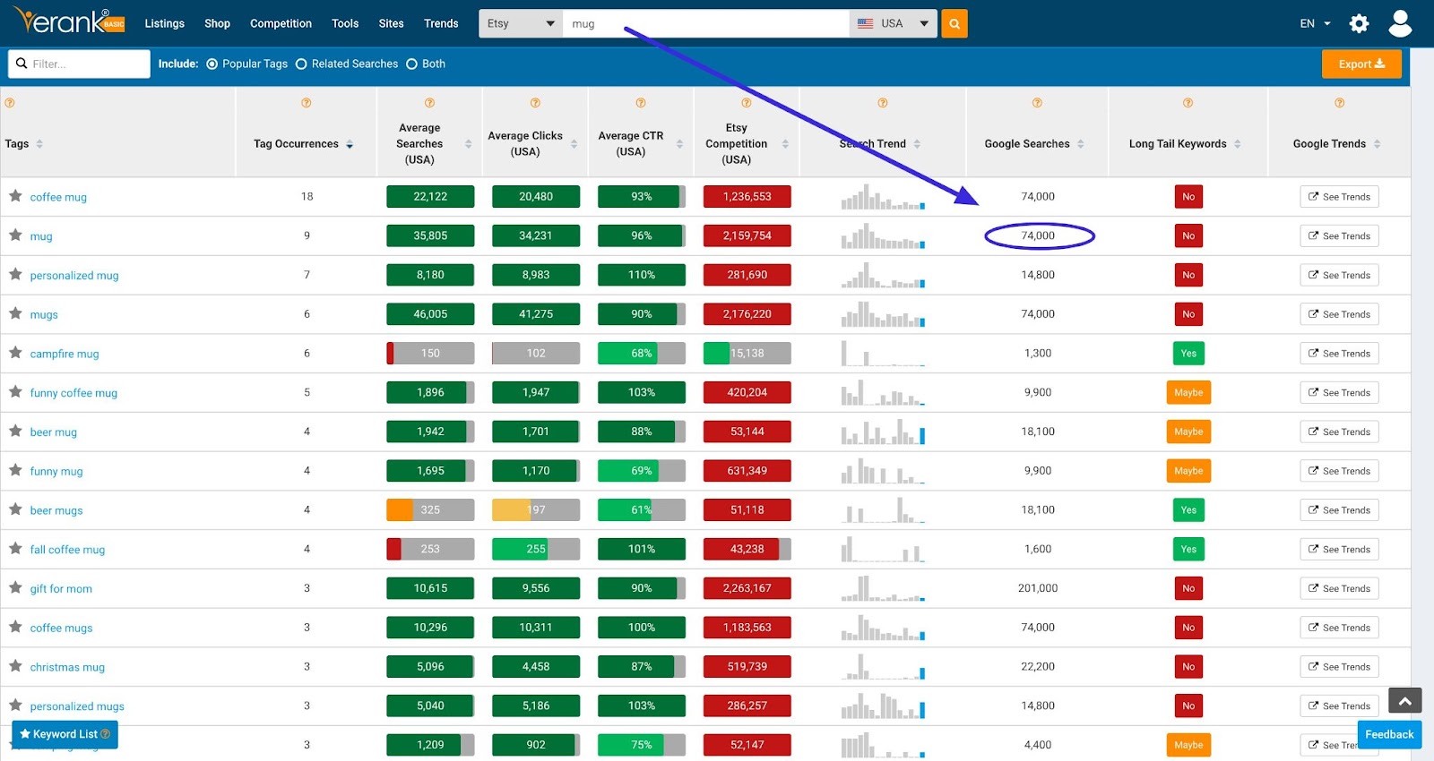1434x761 pixels.
Task: Star the funny coffee mug tag
Action: (x=15, y=392)
